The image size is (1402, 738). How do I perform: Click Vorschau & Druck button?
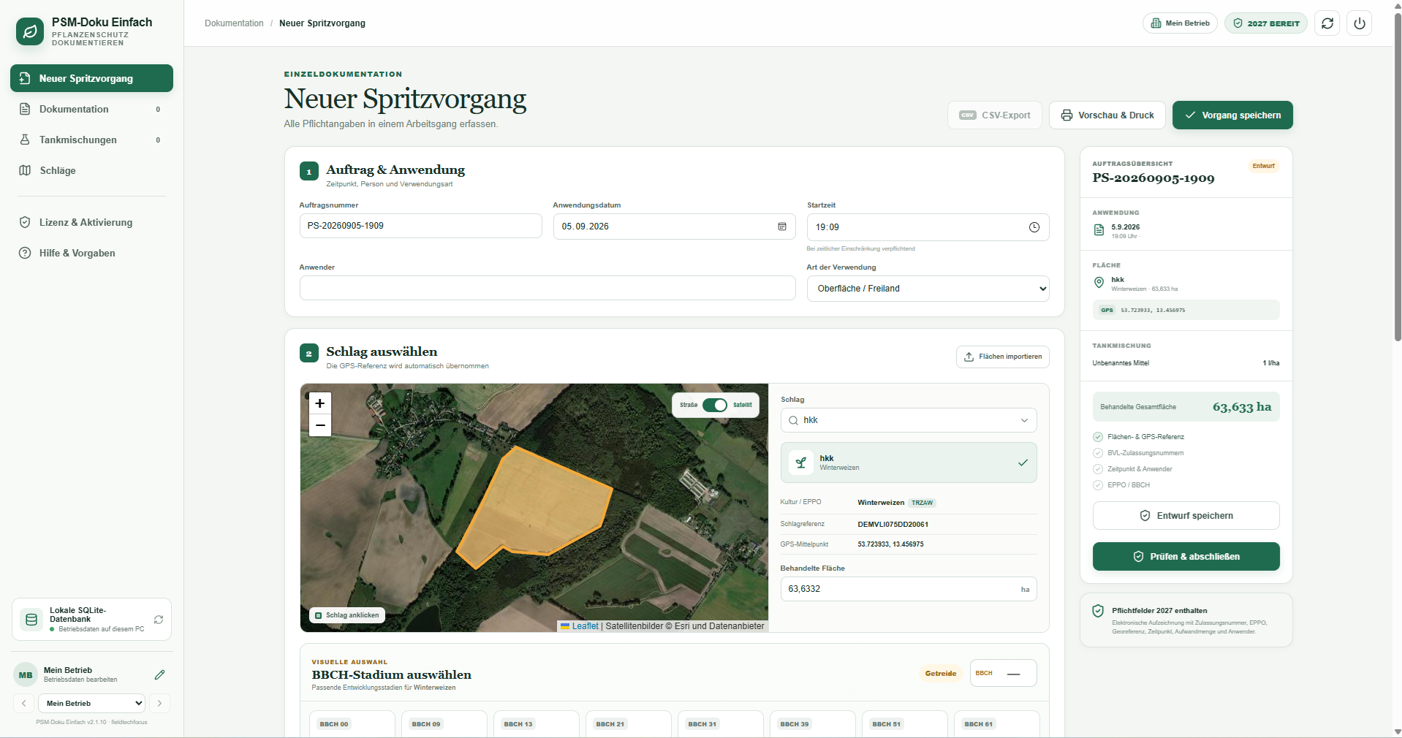pos(1107,115)
